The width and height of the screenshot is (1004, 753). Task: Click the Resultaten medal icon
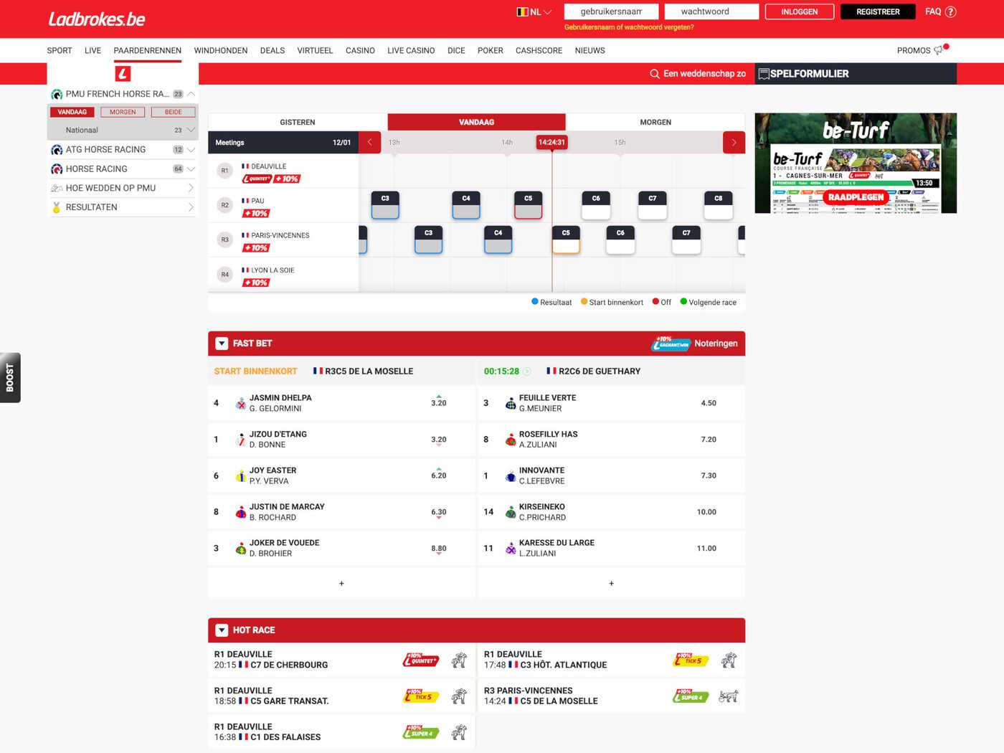pyautogui.click(x=57, y=207)
